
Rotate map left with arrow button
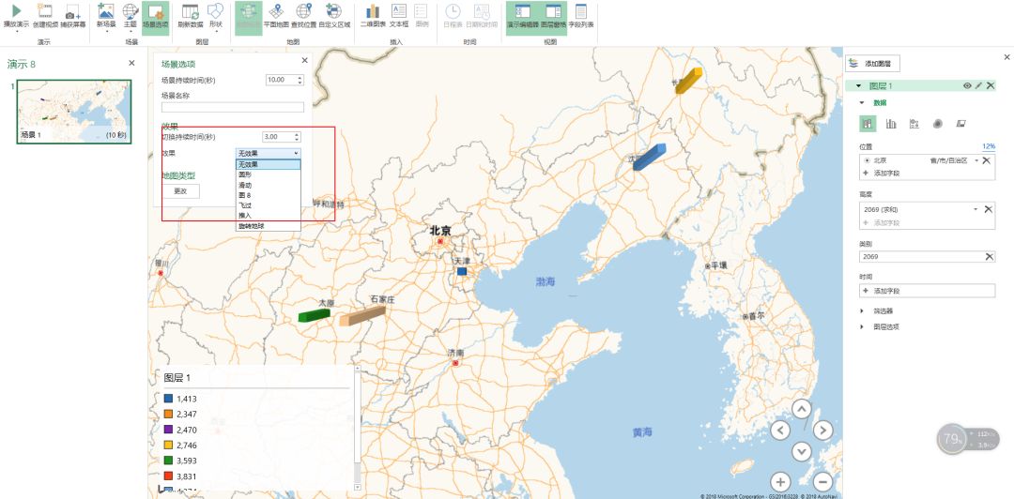click(x=780, y=430)
